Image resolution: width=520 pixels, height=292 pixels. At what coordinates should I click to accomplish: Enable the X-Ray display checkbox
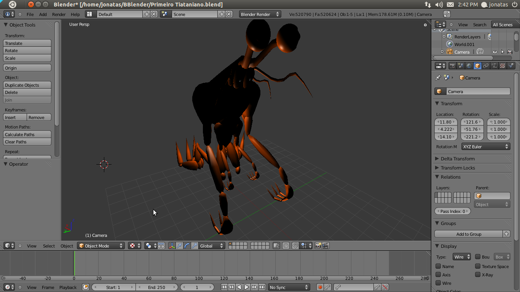[x=478, y=275]
